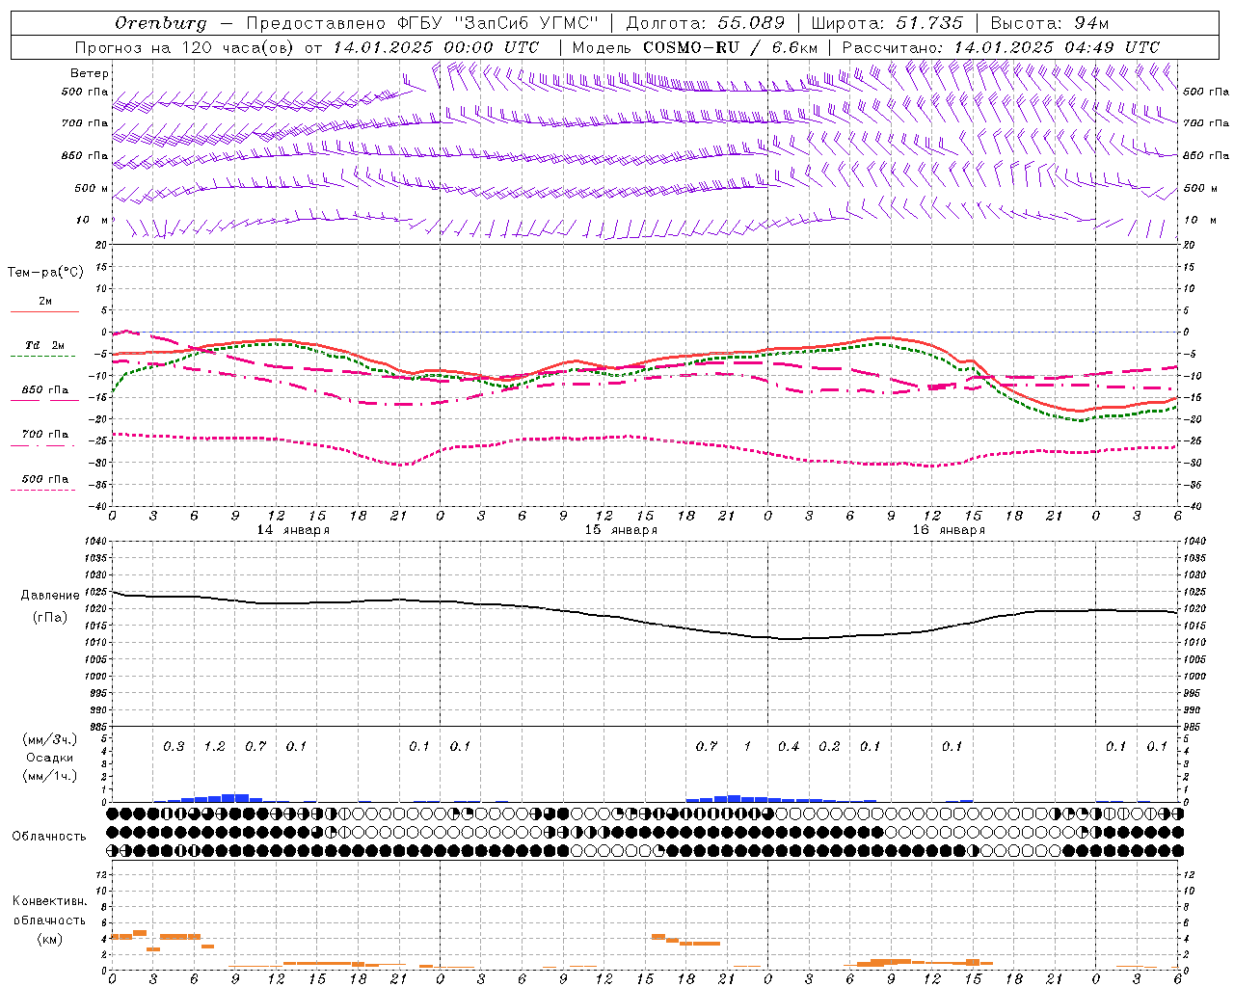Select the (мм/3ч.) unit label
This screenshot has width=1234, height=987.
50,739
